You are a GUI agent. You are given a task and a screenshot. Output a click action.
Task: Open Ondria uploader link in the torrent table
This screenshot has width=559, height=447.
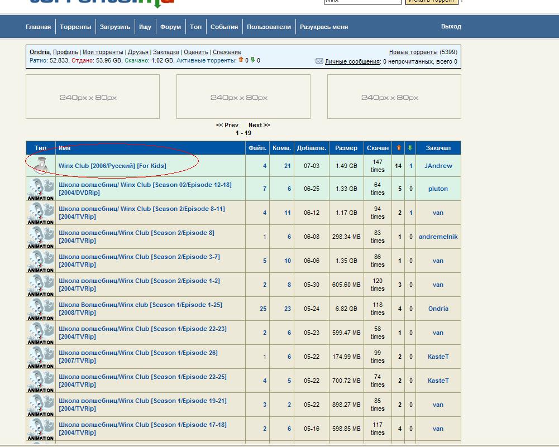tap(438, 309)
